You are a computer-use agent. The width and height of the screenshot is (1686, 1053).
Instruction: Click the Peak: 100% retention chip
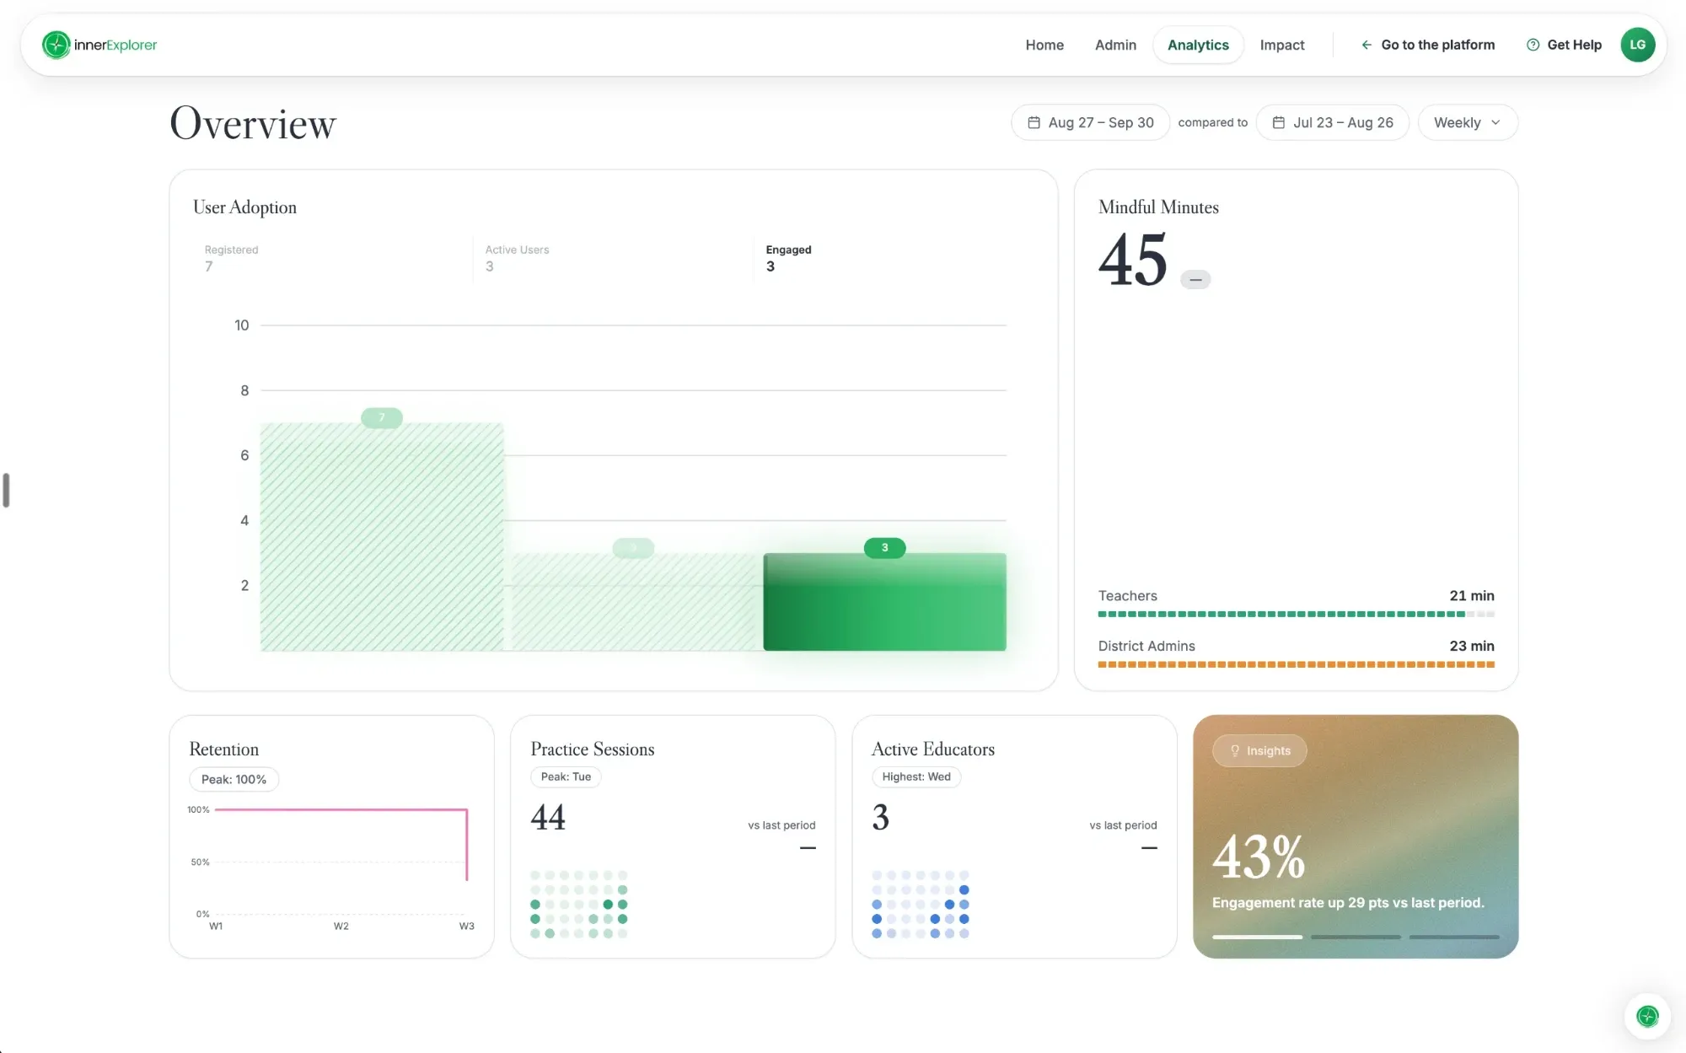pyautogui.click(x=234, y=779)
